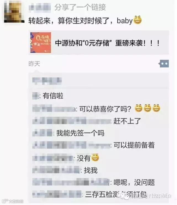Select the 嗯呢，没问题 comment

tap(93, 182)
